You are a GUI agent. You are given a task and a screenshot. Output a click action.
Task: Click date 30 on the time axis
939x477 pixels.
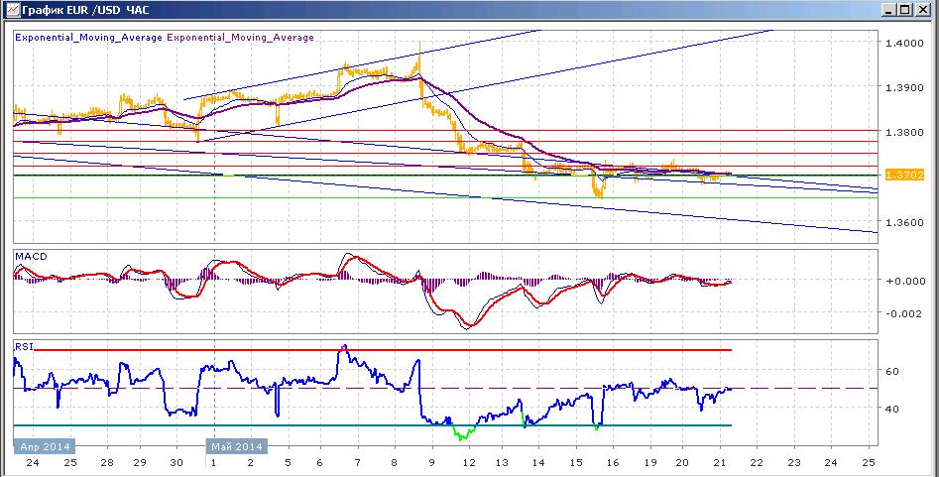[176, 463]
